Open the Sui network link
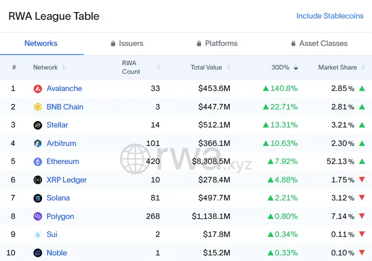The image size is (372, 261). 52,234
